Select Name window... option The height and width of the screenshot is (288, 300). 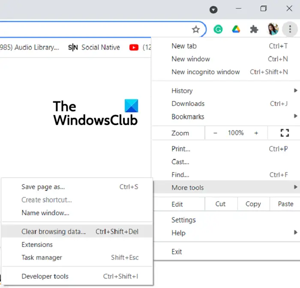pos(77,213)
